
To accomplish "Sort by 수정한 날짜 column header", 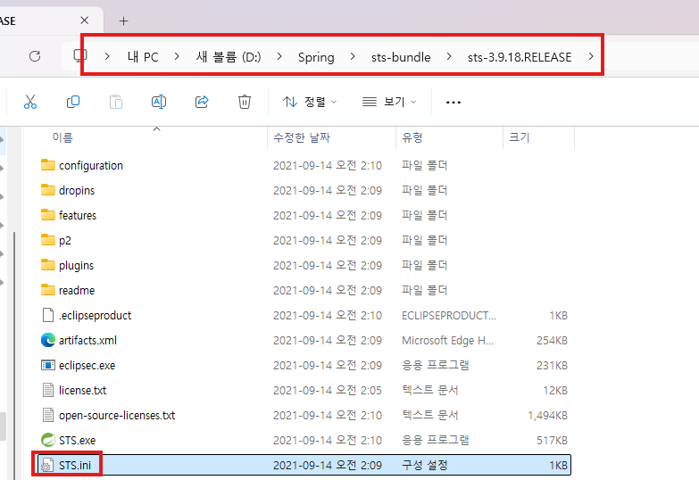I will (302, 137).
